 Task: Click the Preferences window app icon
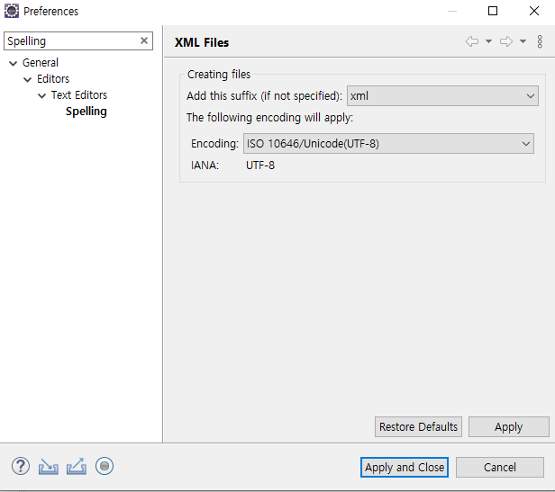12,11
